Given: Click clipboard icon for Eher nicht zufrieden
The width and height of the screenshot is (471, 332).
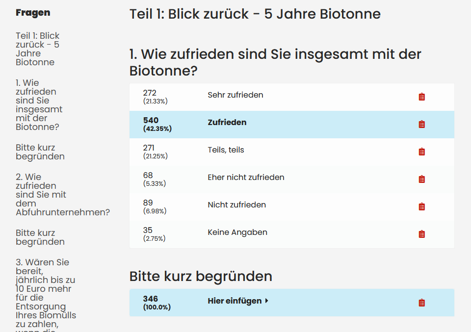Looking at the screenshot, I should [421, 179].
